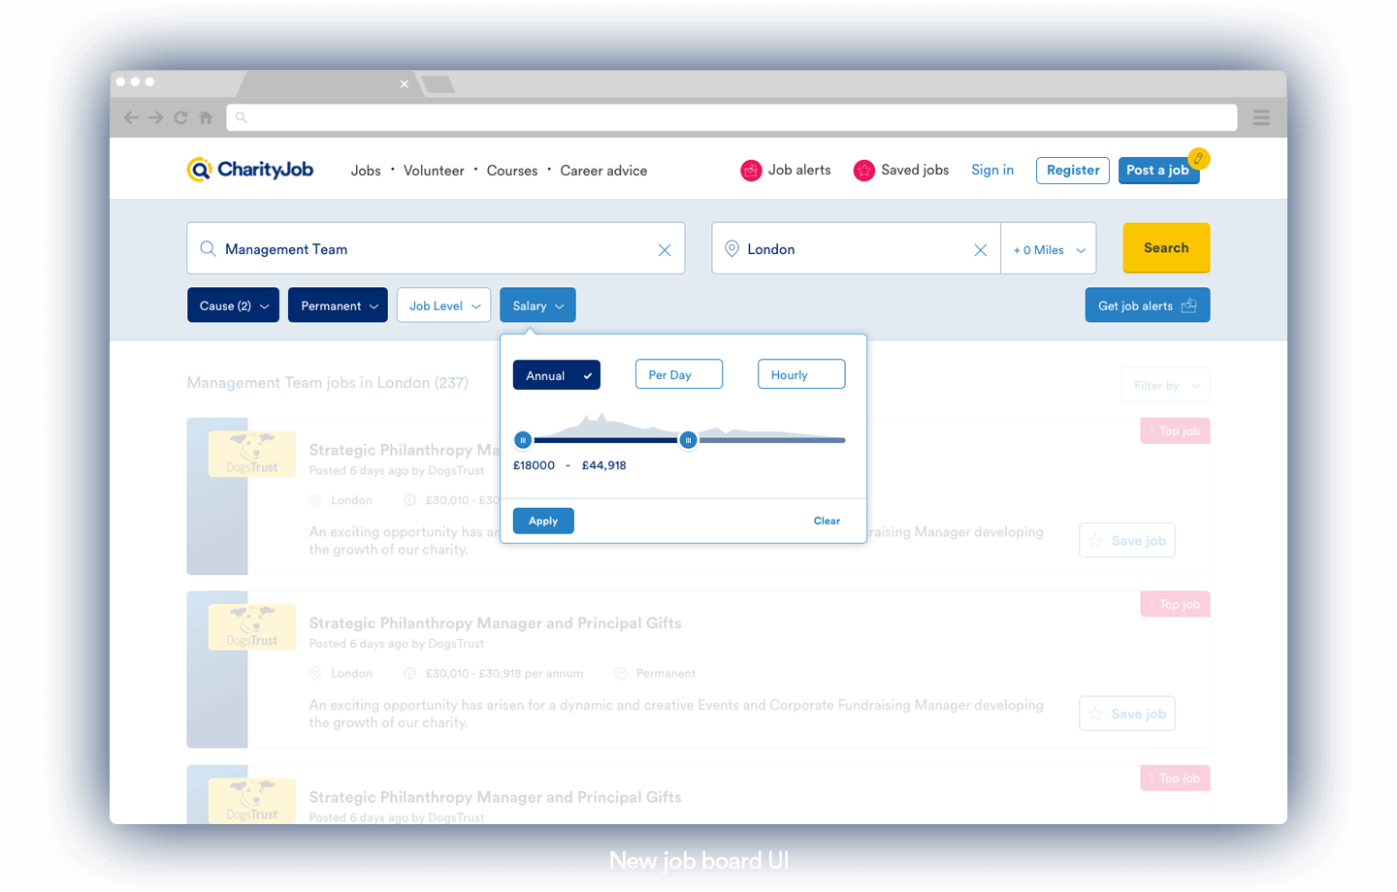Image resolution: width=1397 pixels, height=892 pixels.
Task: Click location pin icon beside London
Action: (x=732, y=249)
